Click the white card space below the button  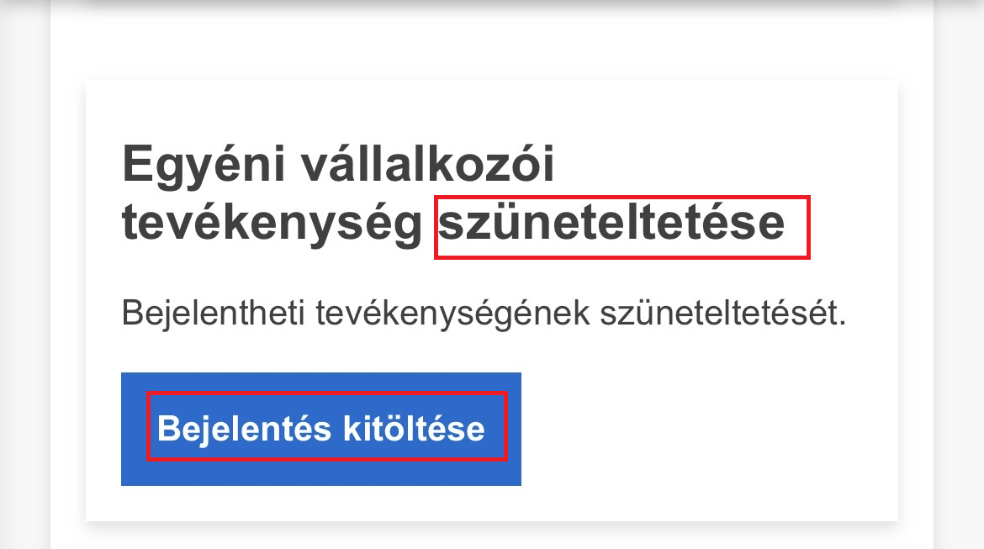tap(492, 503)
